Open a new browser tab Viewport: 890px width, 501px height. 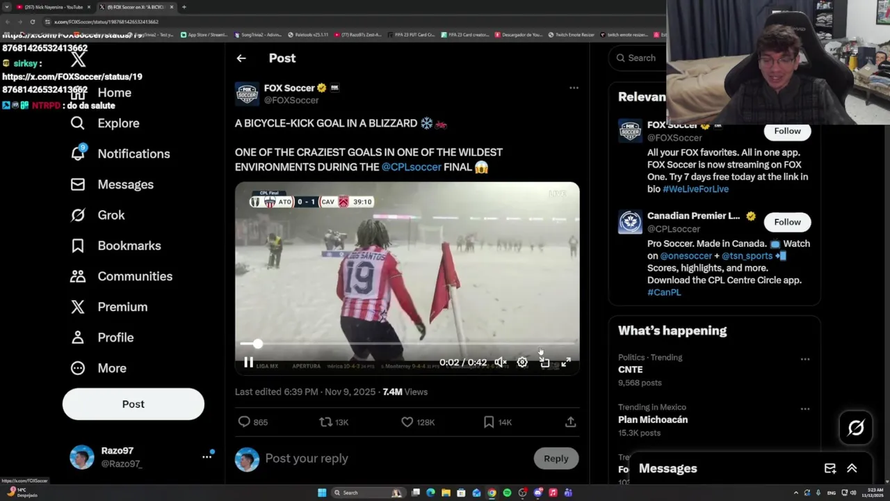pyautogui.click(x=184, y=7)
